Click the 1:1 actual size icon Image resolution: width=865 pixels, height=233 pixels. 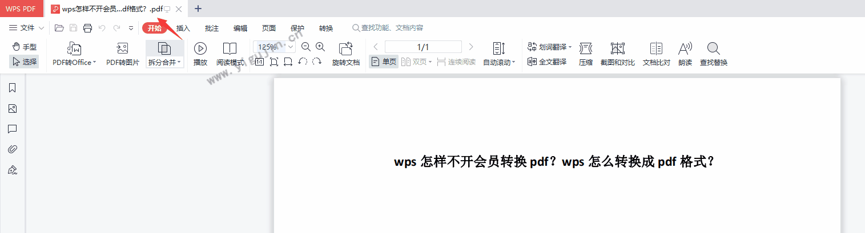coord(259,62)
